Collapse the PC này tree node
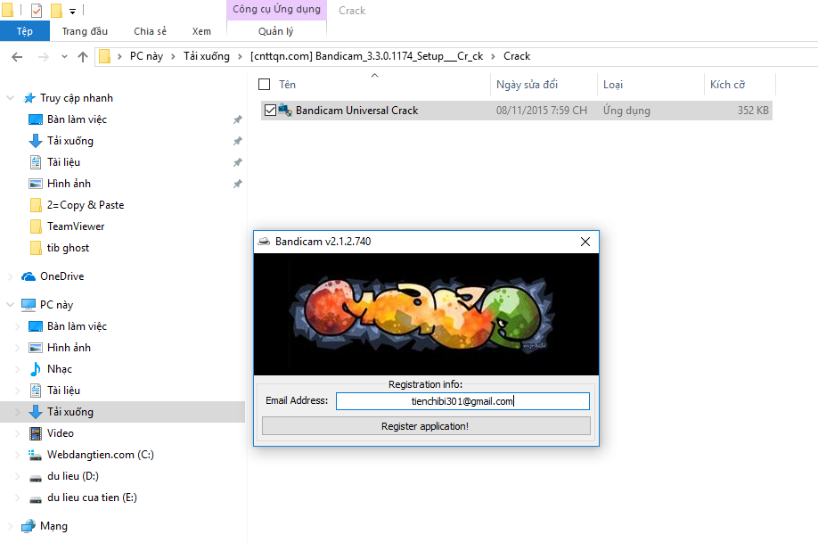The image size is (818, 543). coord(10,304)
